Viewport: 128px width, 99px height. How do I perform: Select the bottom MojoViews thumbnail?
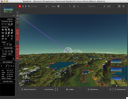[x=116, y=81]
